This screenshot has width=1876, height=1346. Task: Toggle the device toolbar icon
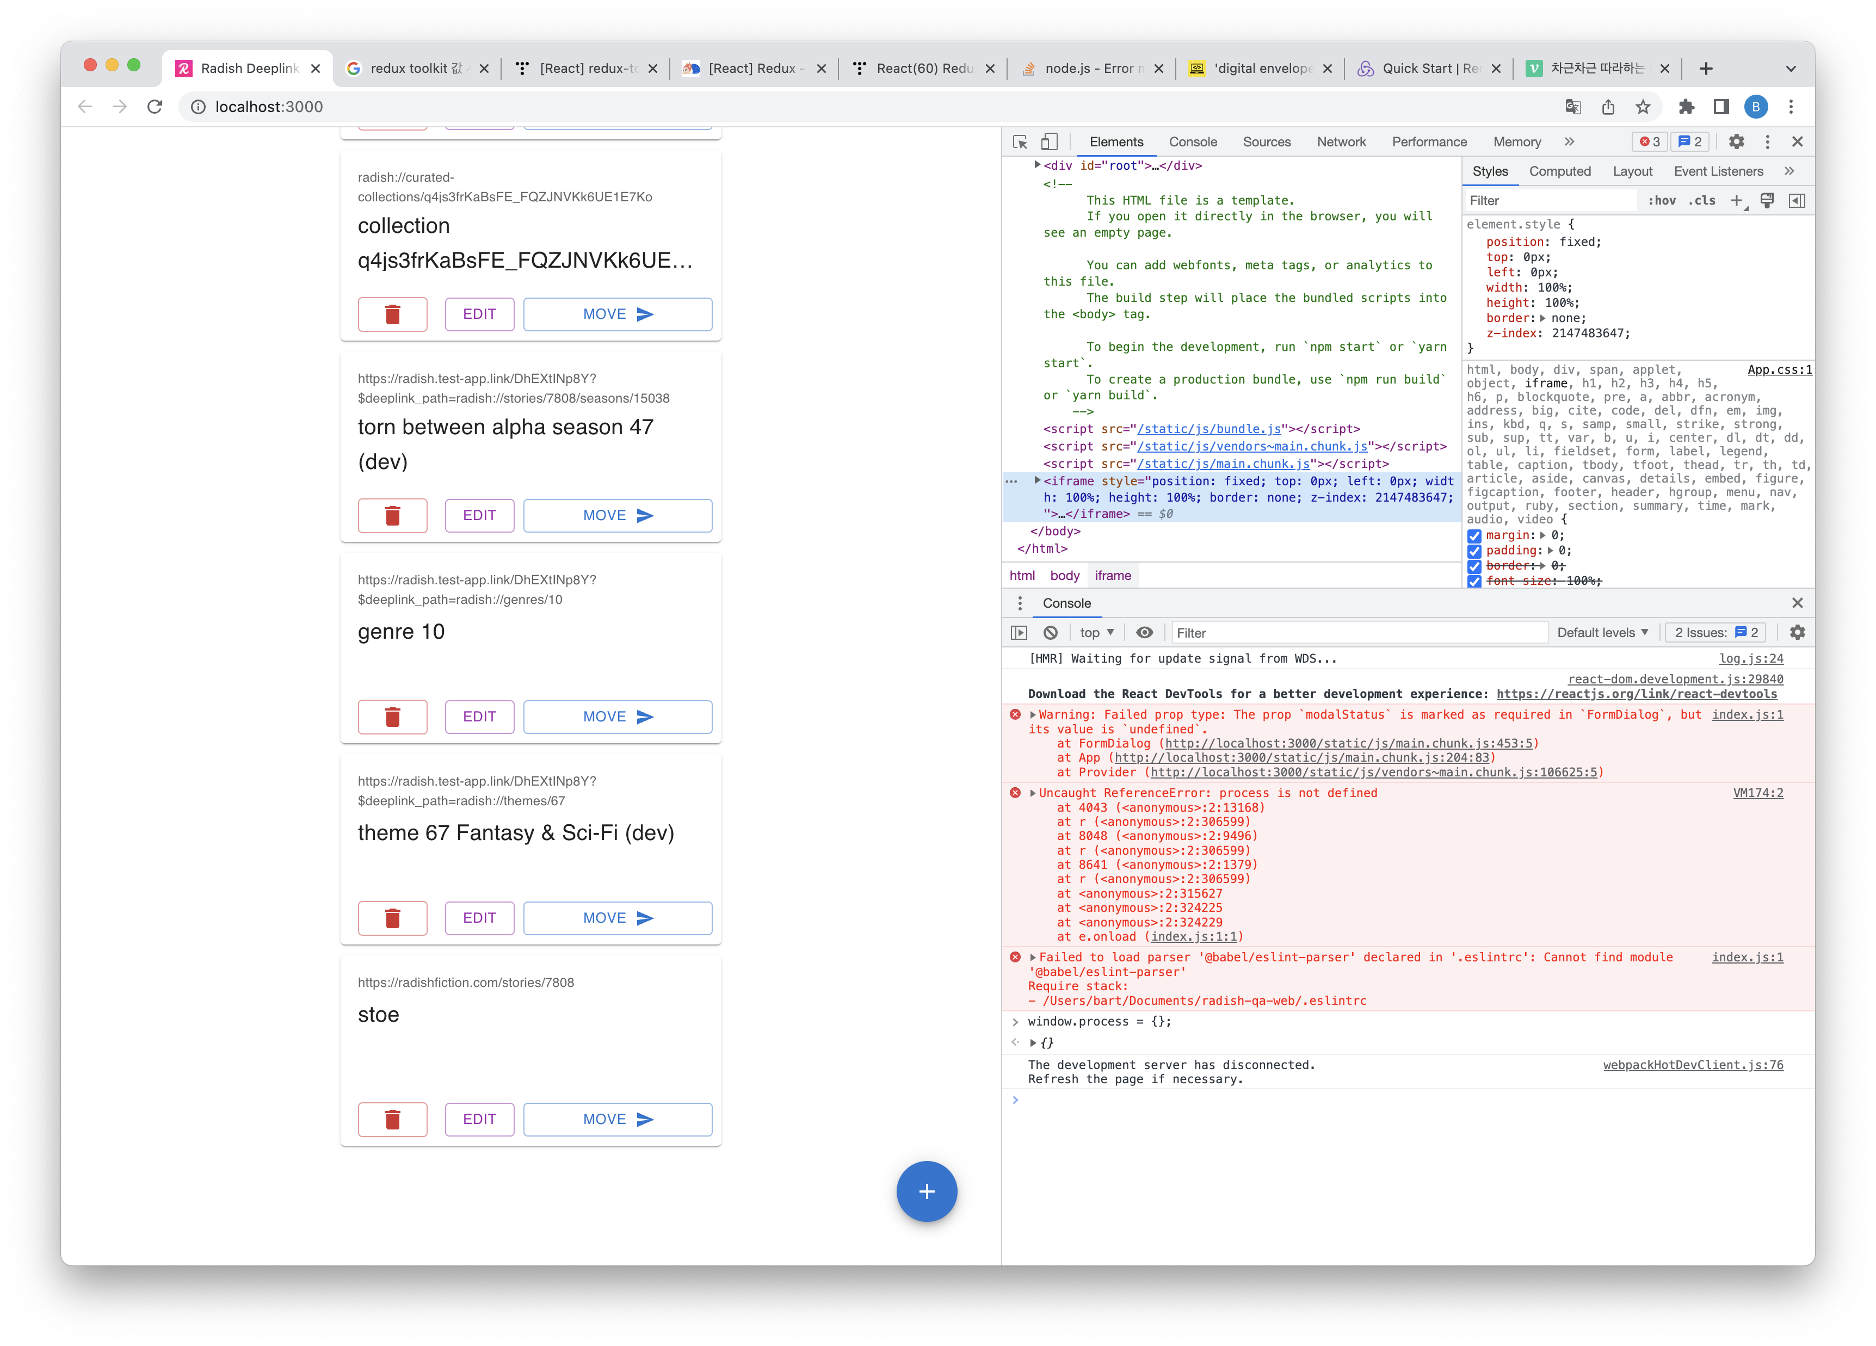(x=1049, y=141)
